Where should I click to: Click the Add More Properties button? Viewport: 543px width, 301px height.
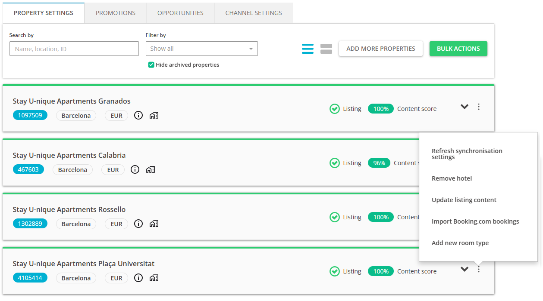pos(381,49)
